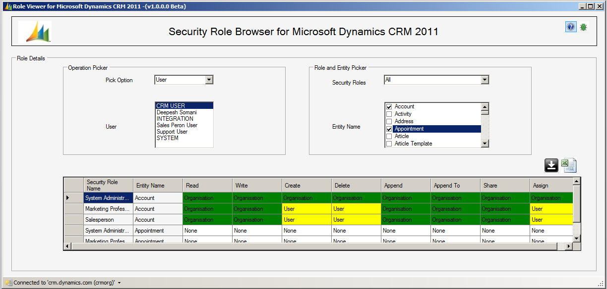
Task: Click the connection status icon in status bar
Action: (x=8, y=283)
